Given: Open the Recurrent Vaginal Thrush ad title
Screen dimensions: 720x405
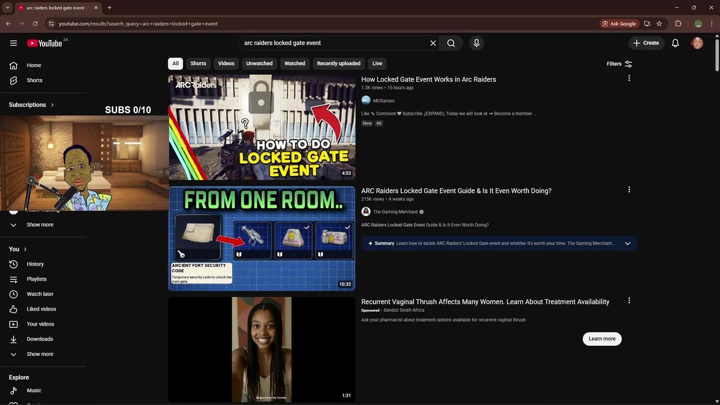Looking at the screenshot, I should (485, 302).
